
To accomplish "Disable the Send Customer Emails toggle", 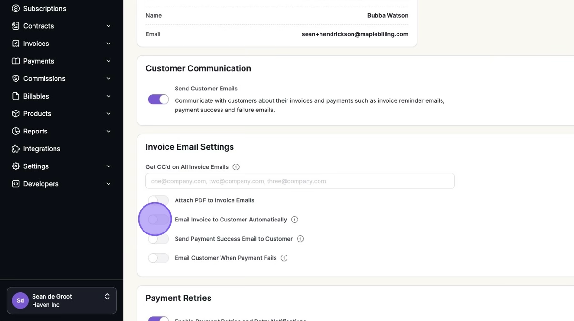I will pyautogui.click(x=158, y=99).
